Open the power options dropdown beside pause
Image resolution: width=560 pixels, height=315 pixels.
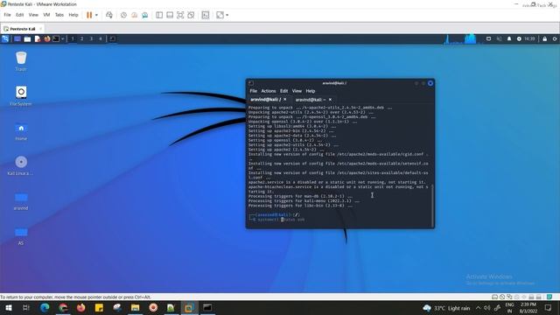96,15
